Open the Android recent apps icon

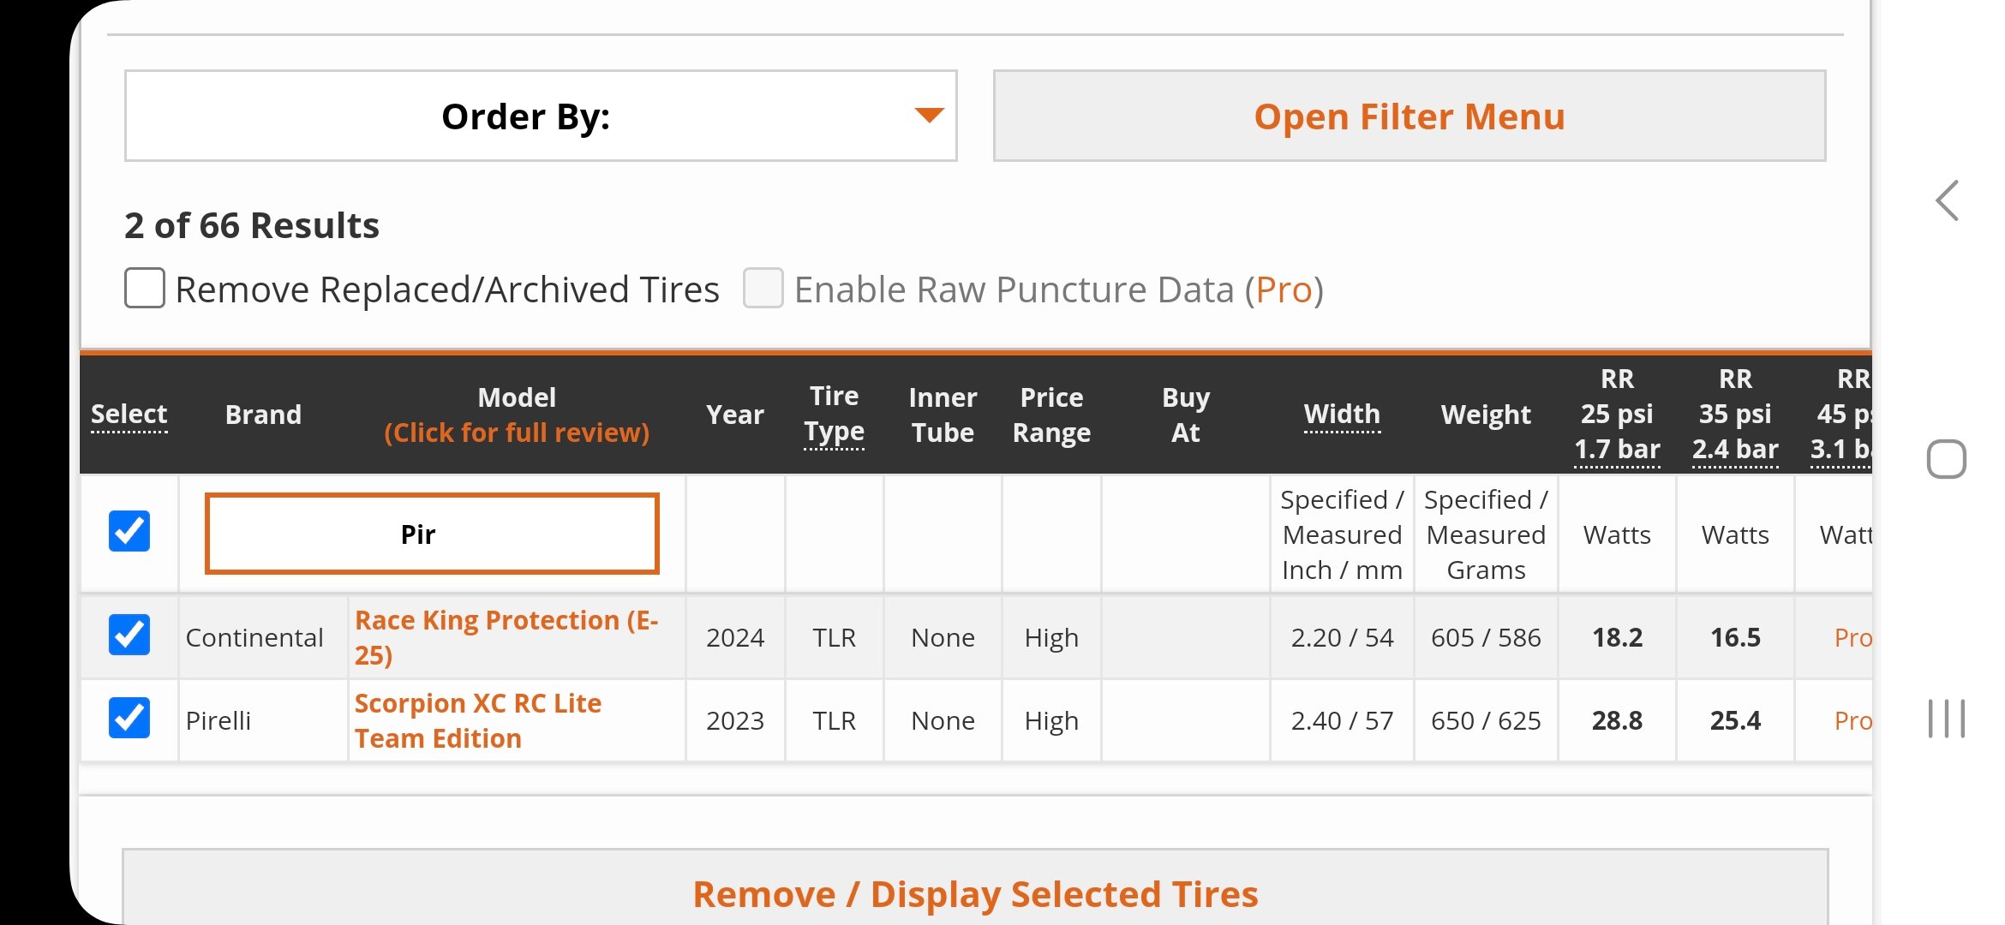click(x=1946, y=718)
